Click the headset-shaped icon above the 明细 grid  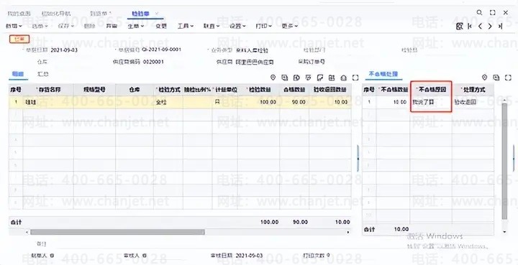click(x=344, y=78)
